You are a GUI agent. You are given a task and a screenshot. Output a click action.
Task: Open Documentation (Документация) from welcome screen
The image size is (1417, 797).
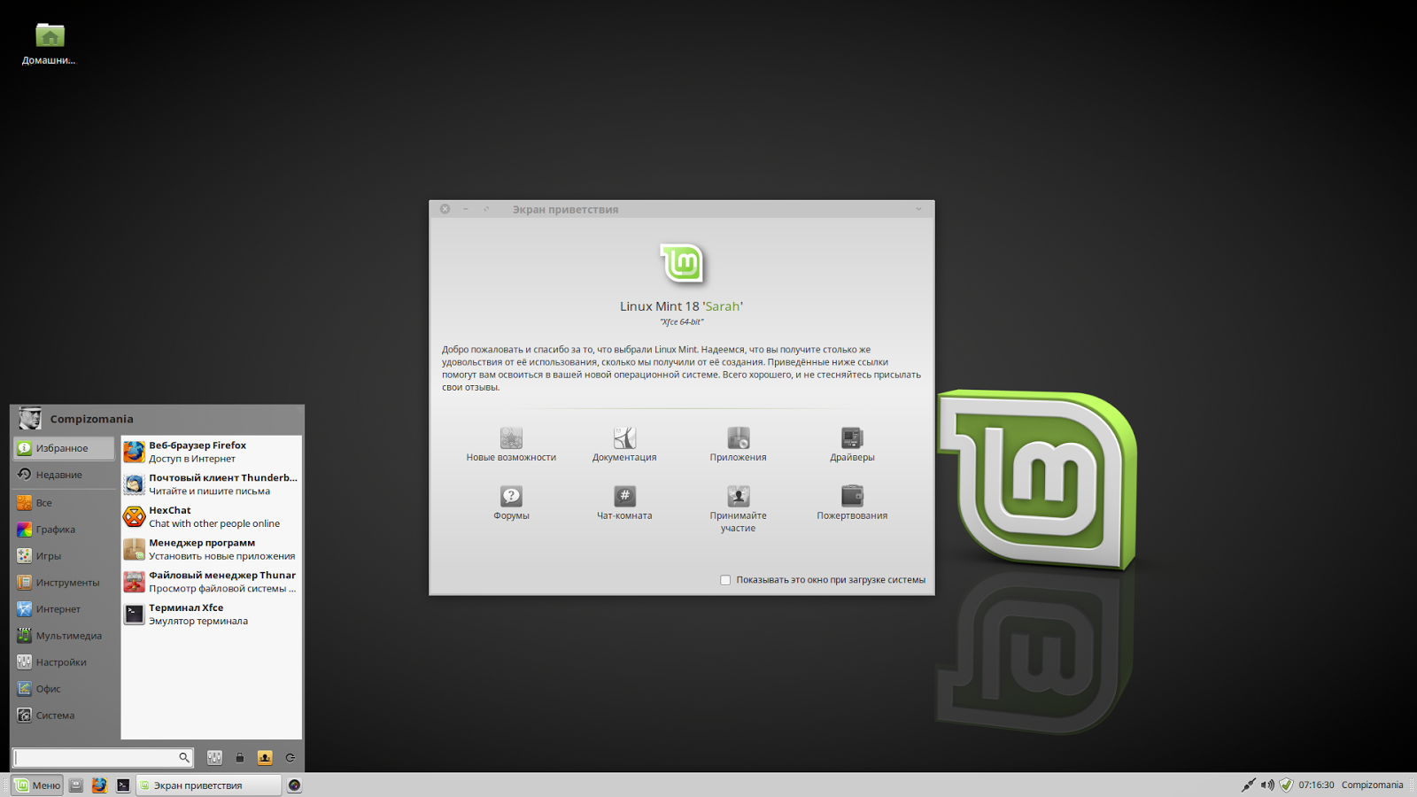tap(624, 445)
